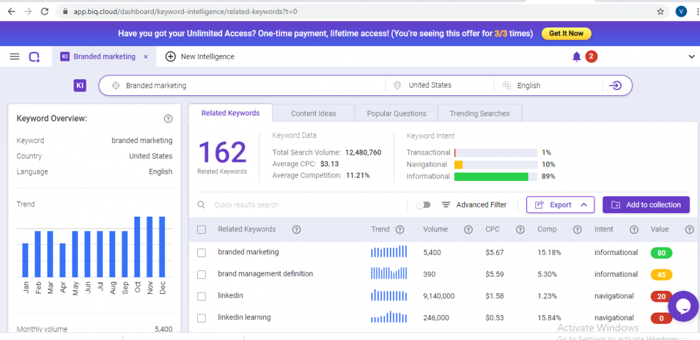The image size is (700, 340).
Task: Open the hamburger side menu
Action: (x=15, y=57)
